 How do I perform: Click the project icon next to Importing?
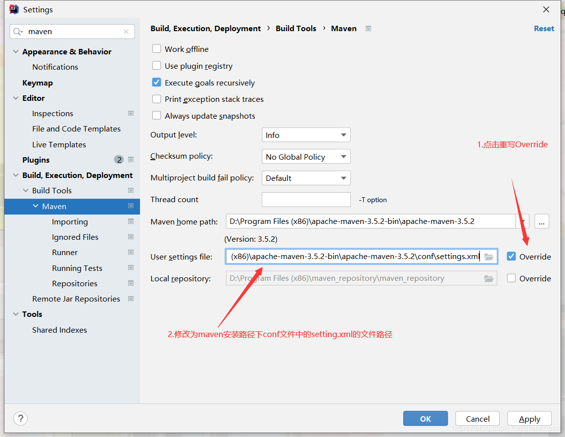[x=131, y=221]
